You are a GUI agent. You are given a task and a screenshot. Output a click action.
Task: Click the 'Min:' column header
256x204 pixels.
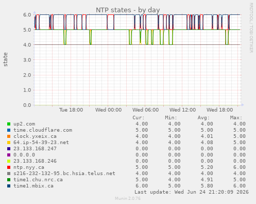[171, 118]
